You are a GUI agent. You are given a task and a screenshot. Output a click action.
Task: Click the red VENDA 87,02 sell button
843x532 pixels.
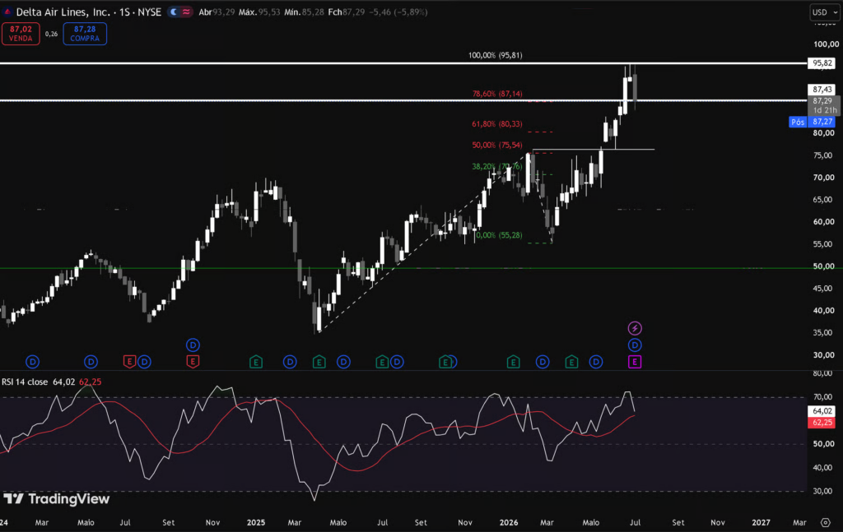tap(21, 34)
